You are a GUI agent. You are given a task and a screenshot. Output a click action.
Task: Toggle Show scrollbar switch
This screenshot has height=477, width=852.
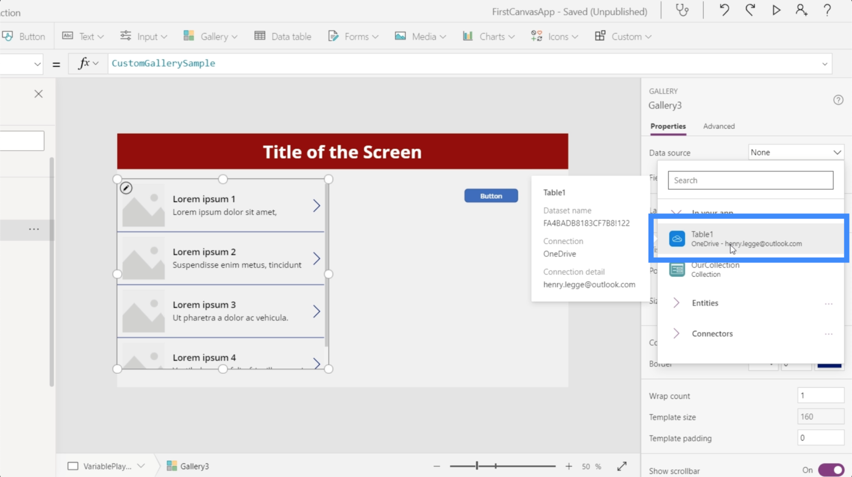tap(831, 470)
